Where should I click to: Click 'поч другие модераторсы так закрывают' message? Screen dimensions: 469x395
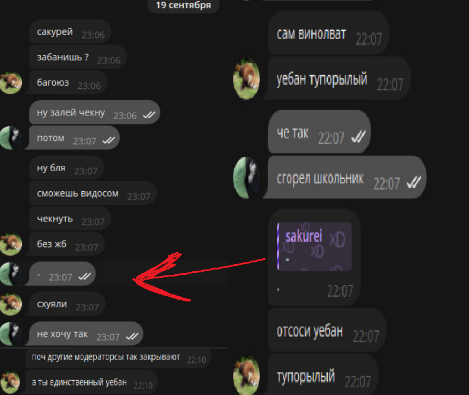coord(119,357)
